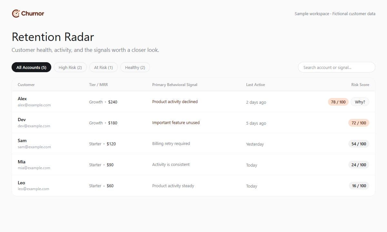Click the Starter · $120 tier cell
The height and width of the screenshot is (232, 387).
click(x=102, y=144)
